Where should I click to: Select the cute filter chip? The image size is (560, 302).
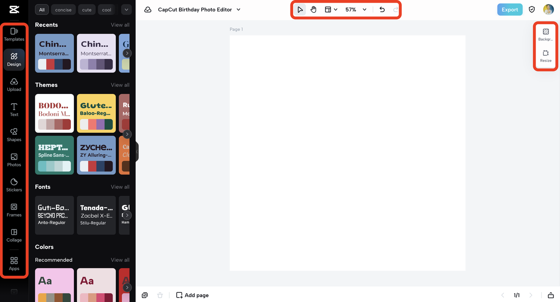click(x=87, y=10)
